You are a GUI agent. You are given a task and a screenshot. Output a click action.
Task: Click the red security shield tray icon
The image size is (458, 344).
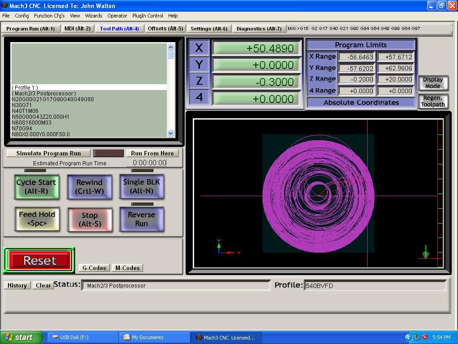coord(425,338)
